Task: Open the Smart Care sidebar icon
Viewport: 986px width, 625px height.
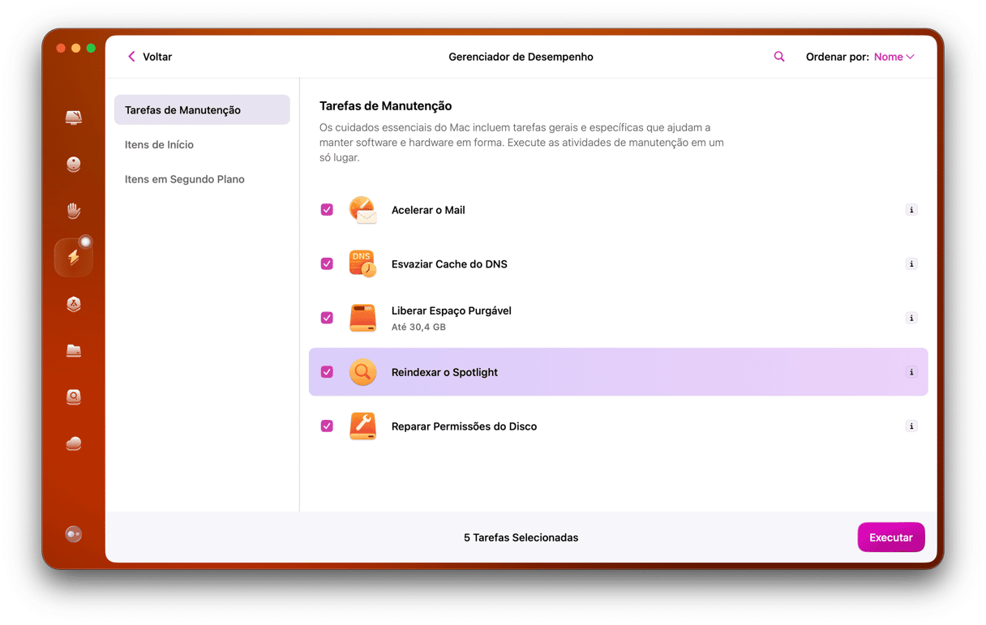Action: coord(74,118)
